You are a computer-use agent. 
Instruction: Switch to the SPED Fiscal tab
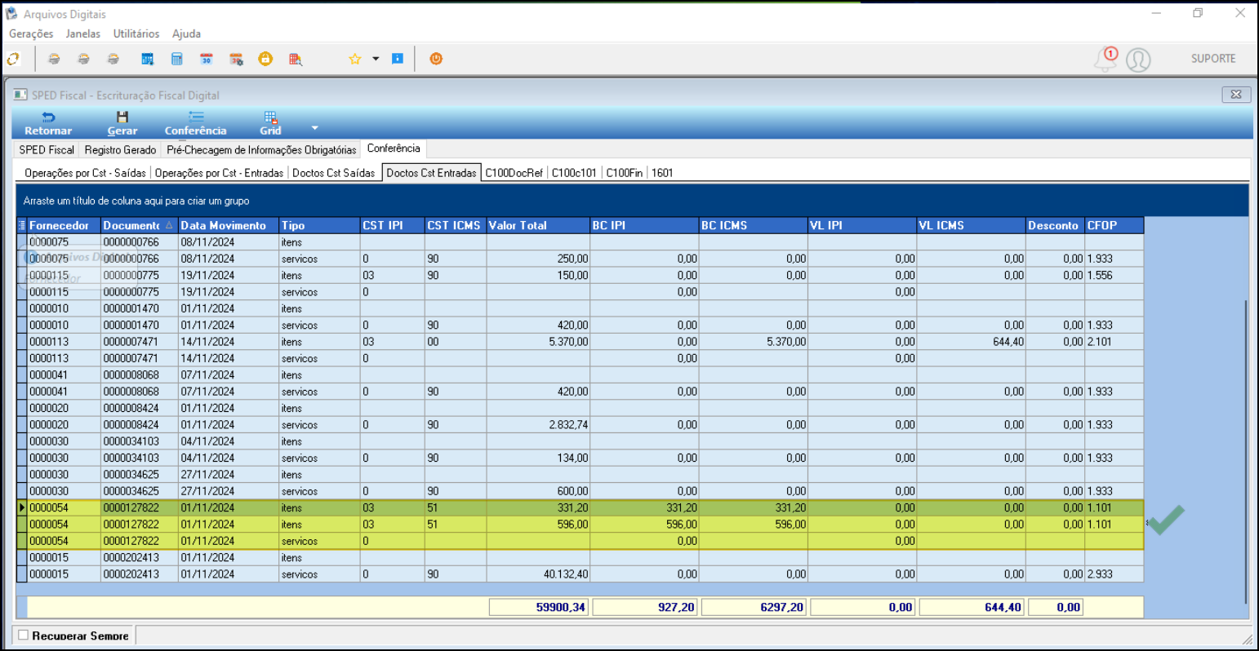point(47,150)
